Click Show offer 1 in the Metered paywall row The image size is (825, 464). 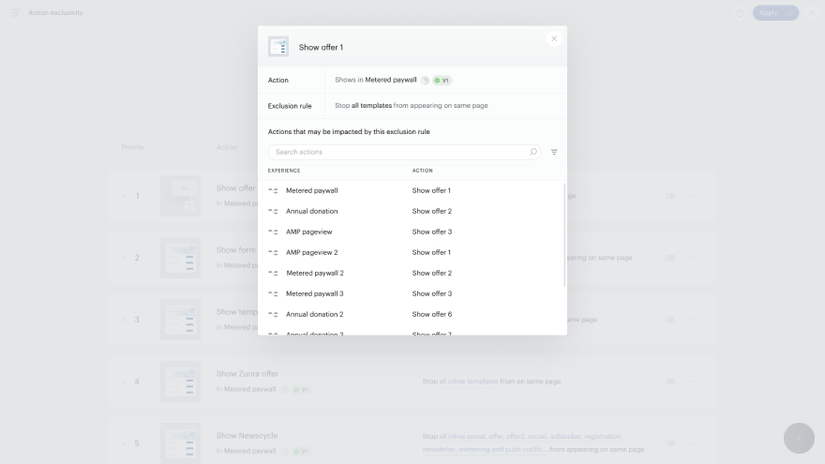431,190
